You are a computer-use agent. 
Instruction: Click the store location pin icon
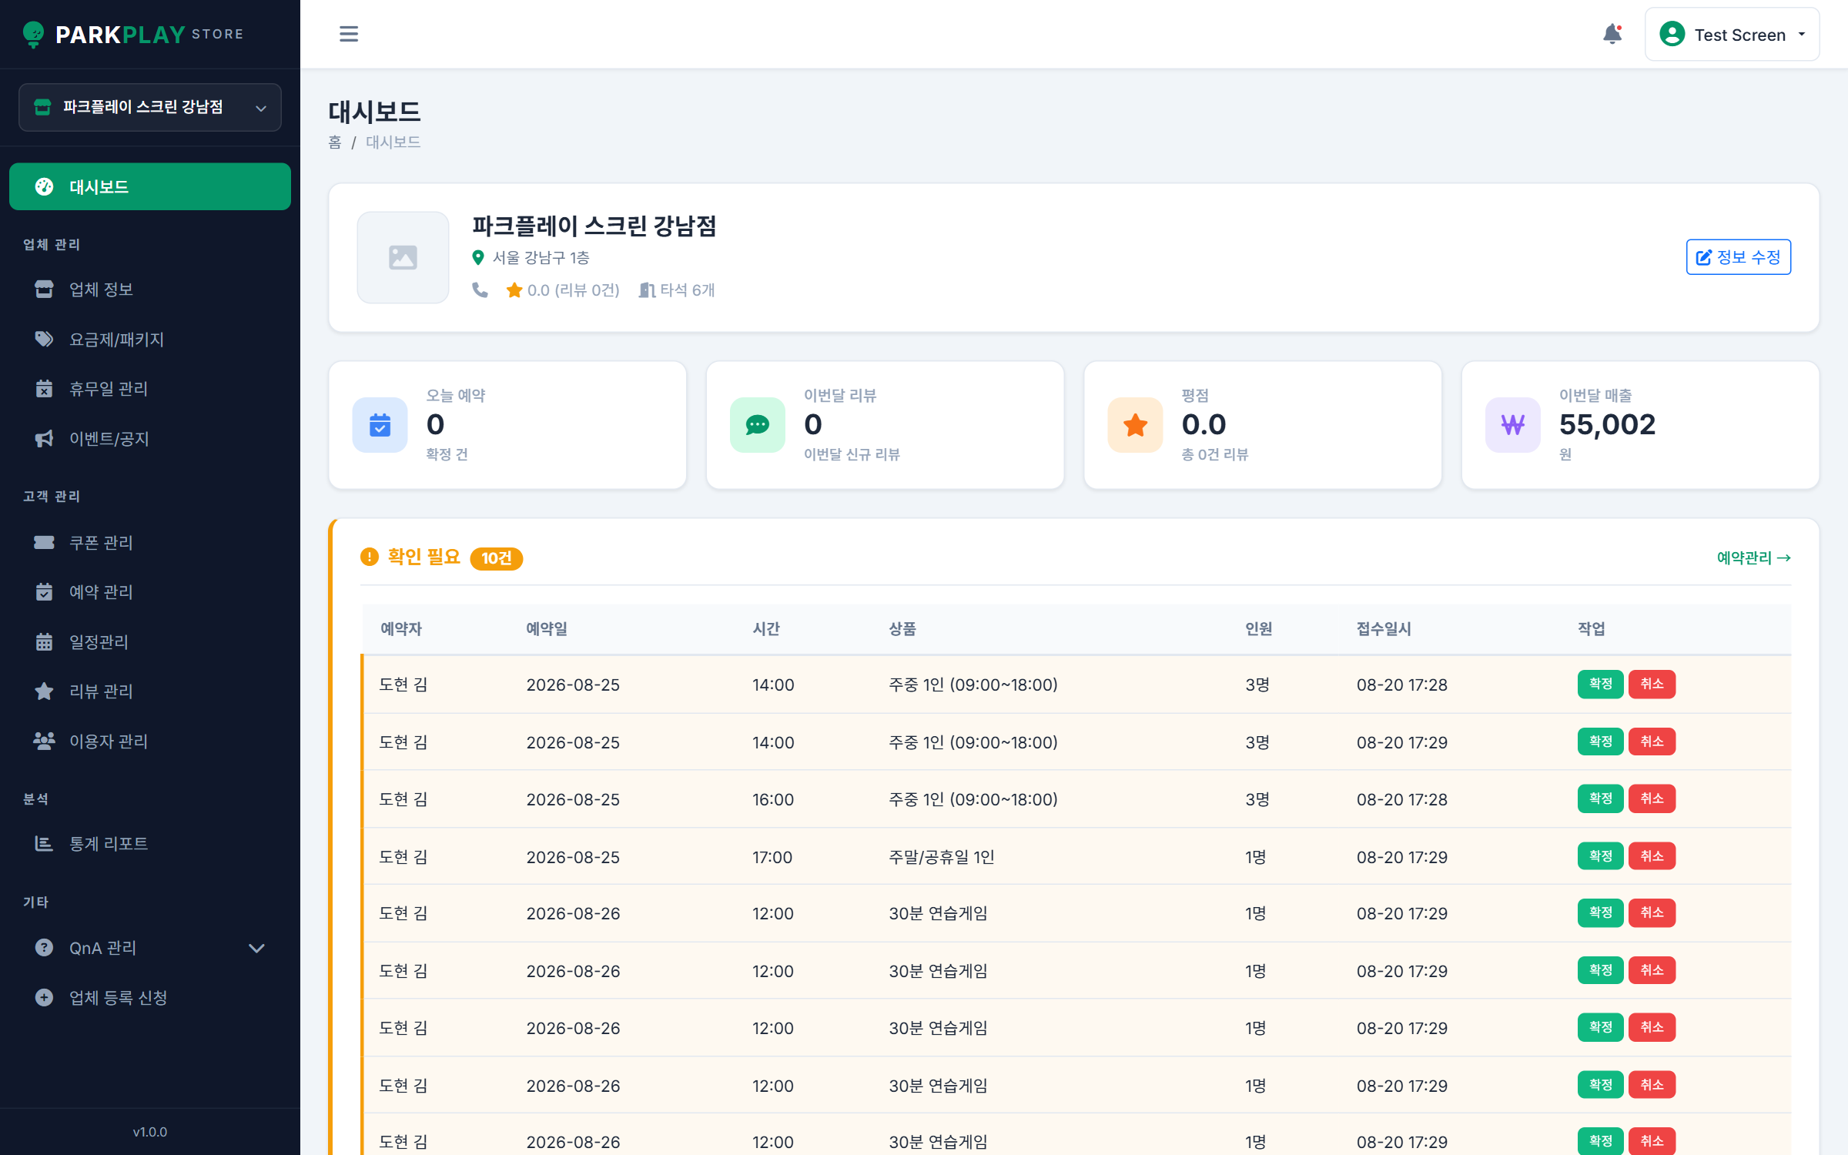click(478, 257)
